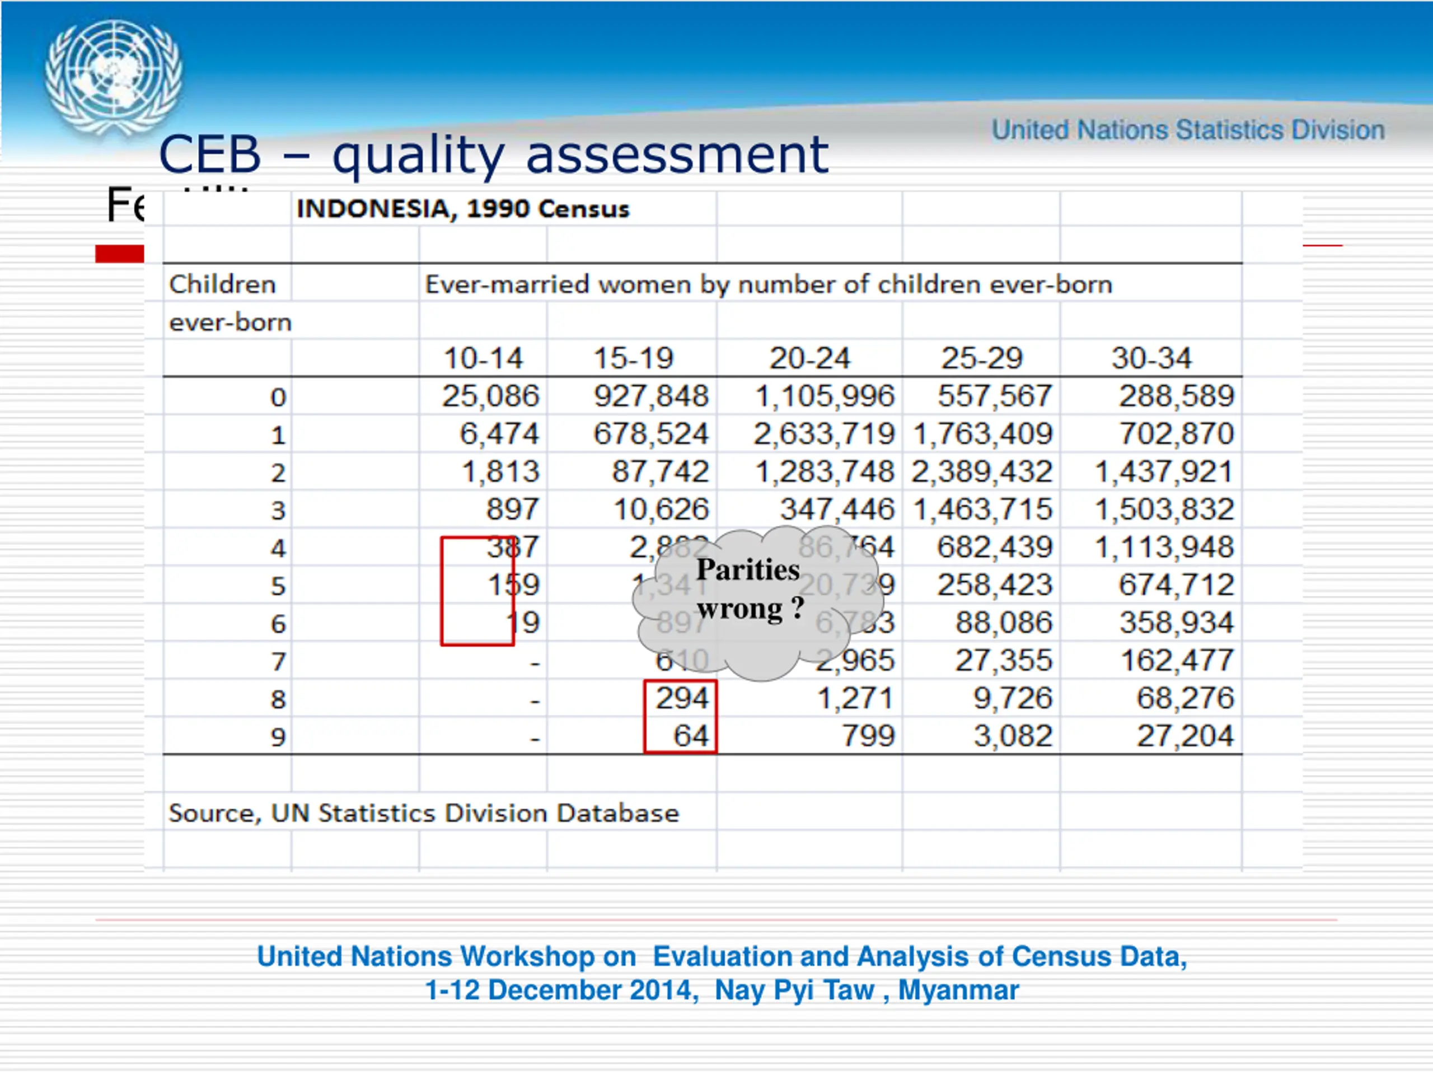
Task: Click the 'United Nations Workshop on Evaluation' footer line
Action: 722,956
